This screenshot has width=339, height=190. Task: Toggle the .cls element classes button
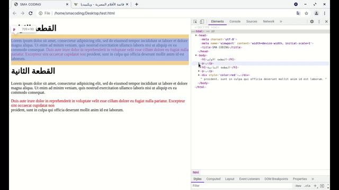click(x=307, y=186)
